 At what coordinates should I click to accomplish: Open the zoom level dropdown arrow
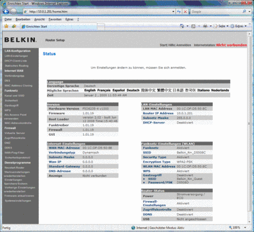245,227
